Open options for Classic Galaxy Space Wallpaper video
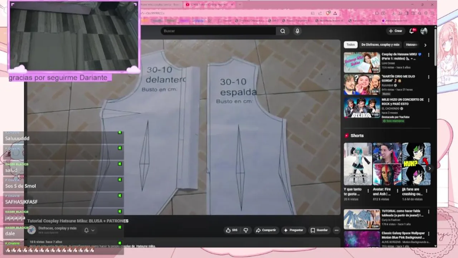 [429, 234]
